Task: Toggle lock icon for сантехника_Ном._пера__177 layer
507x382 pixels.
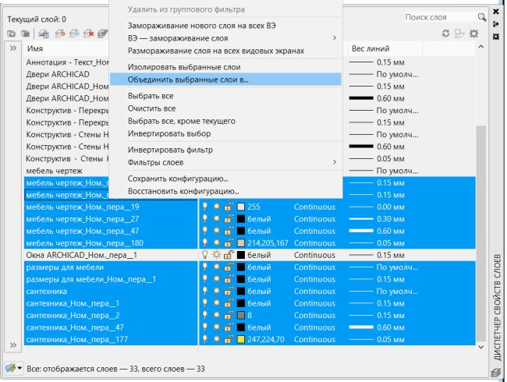Action: click(229, 339)
